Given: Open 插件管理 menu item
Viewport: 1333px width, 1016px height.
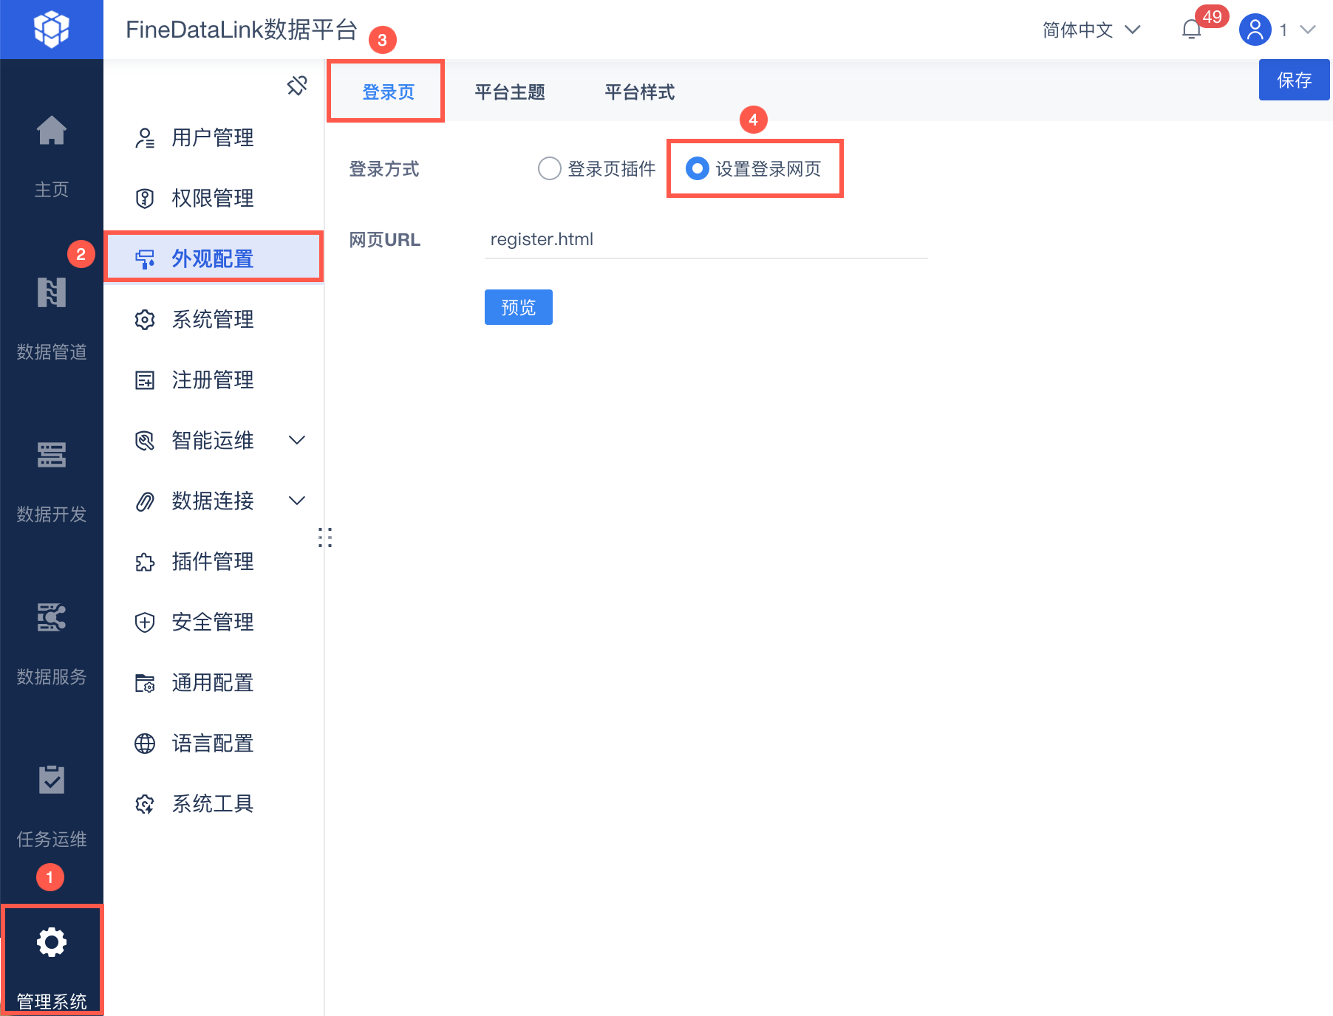Looking at the screenshot, I should tap(213, 562).
